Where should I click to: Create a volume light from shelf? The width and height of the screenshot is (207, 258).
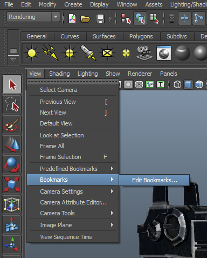(126, 53)
